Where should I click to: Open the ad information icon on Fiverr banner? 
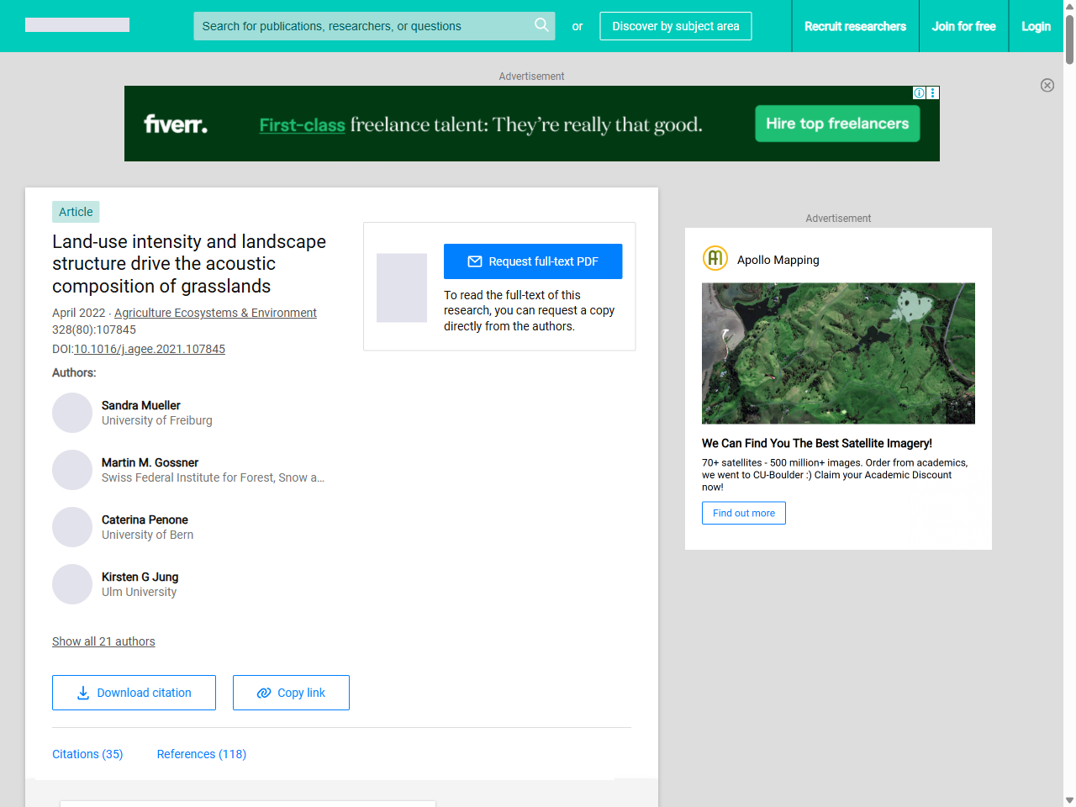tap(919, 92)
